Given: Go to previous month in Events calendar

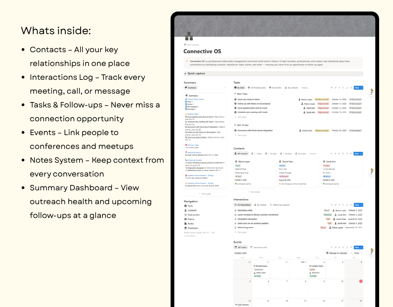Looking at the screenshot, I should point(352,253).
